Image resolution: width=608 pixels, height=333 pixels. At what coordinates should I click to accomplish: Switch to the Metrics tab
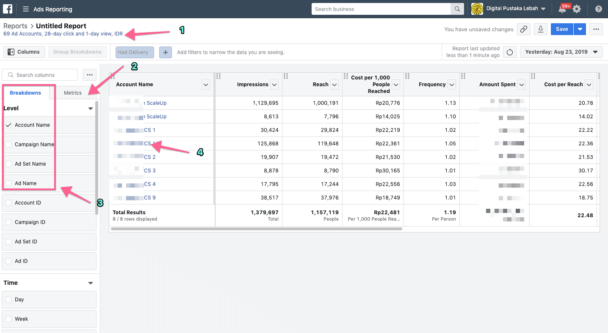point(72,93)
